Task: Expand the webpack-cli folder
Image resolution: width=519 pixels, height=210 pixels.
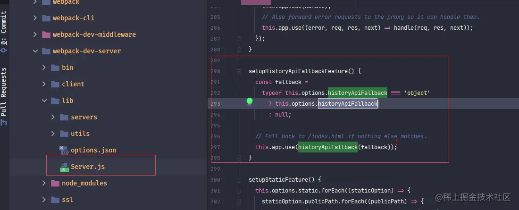Action: click(35, 18)
